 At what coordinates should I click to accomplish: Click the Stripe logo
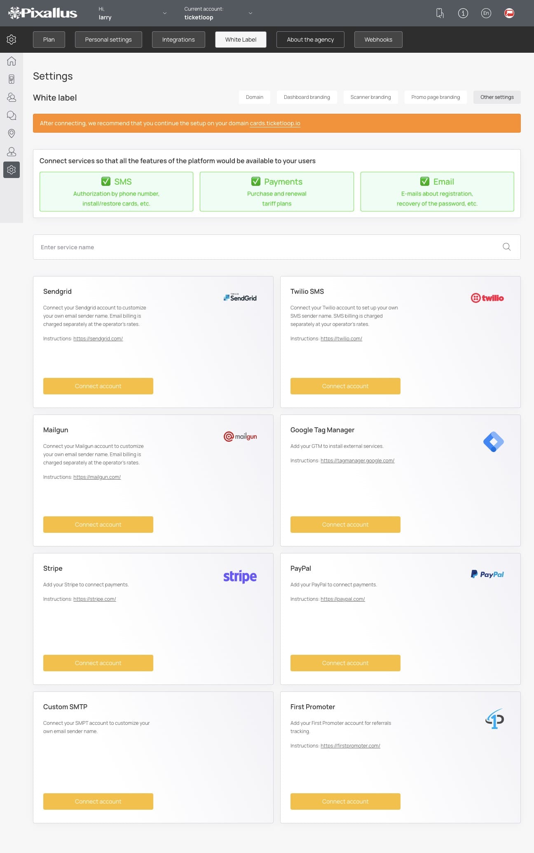(x=240, y=576)
